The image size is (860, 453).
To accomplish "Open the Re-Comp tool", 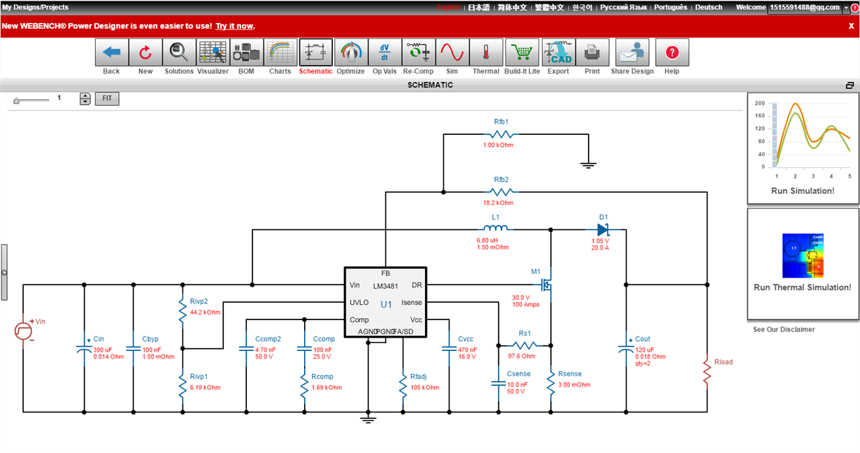I will tap(418, 52).
